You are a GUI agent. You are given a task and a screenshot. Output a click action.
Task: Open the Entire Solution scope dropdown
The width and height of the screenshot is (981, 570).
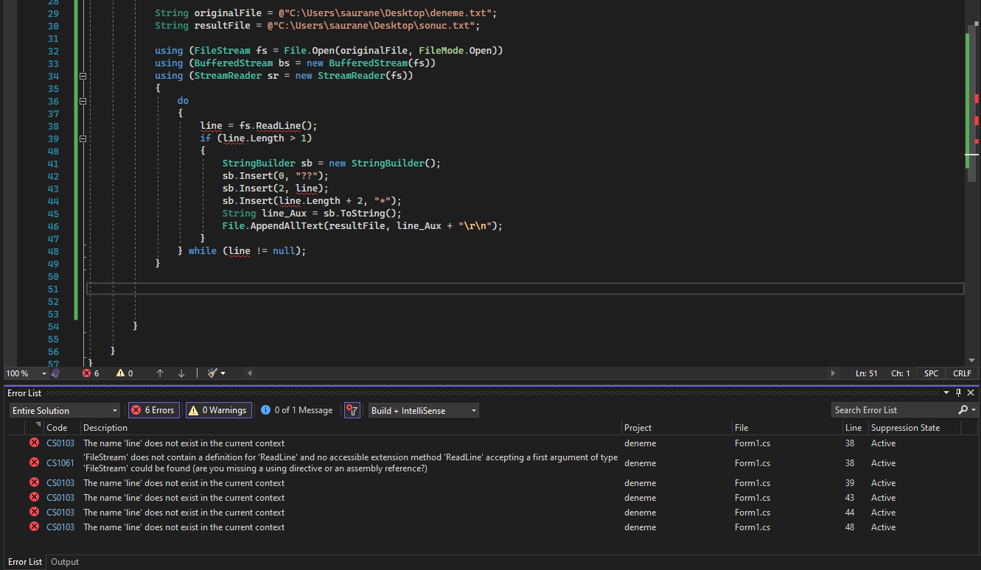pyautogui.click(x=64, y=410)
